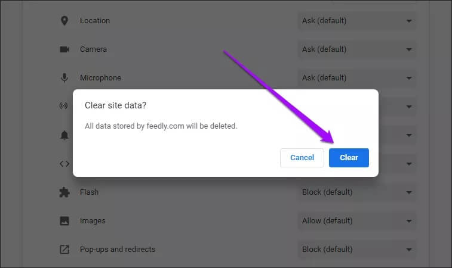452x268 pixels.
Task: Click the Location pin icon
Action: (64, 21)
